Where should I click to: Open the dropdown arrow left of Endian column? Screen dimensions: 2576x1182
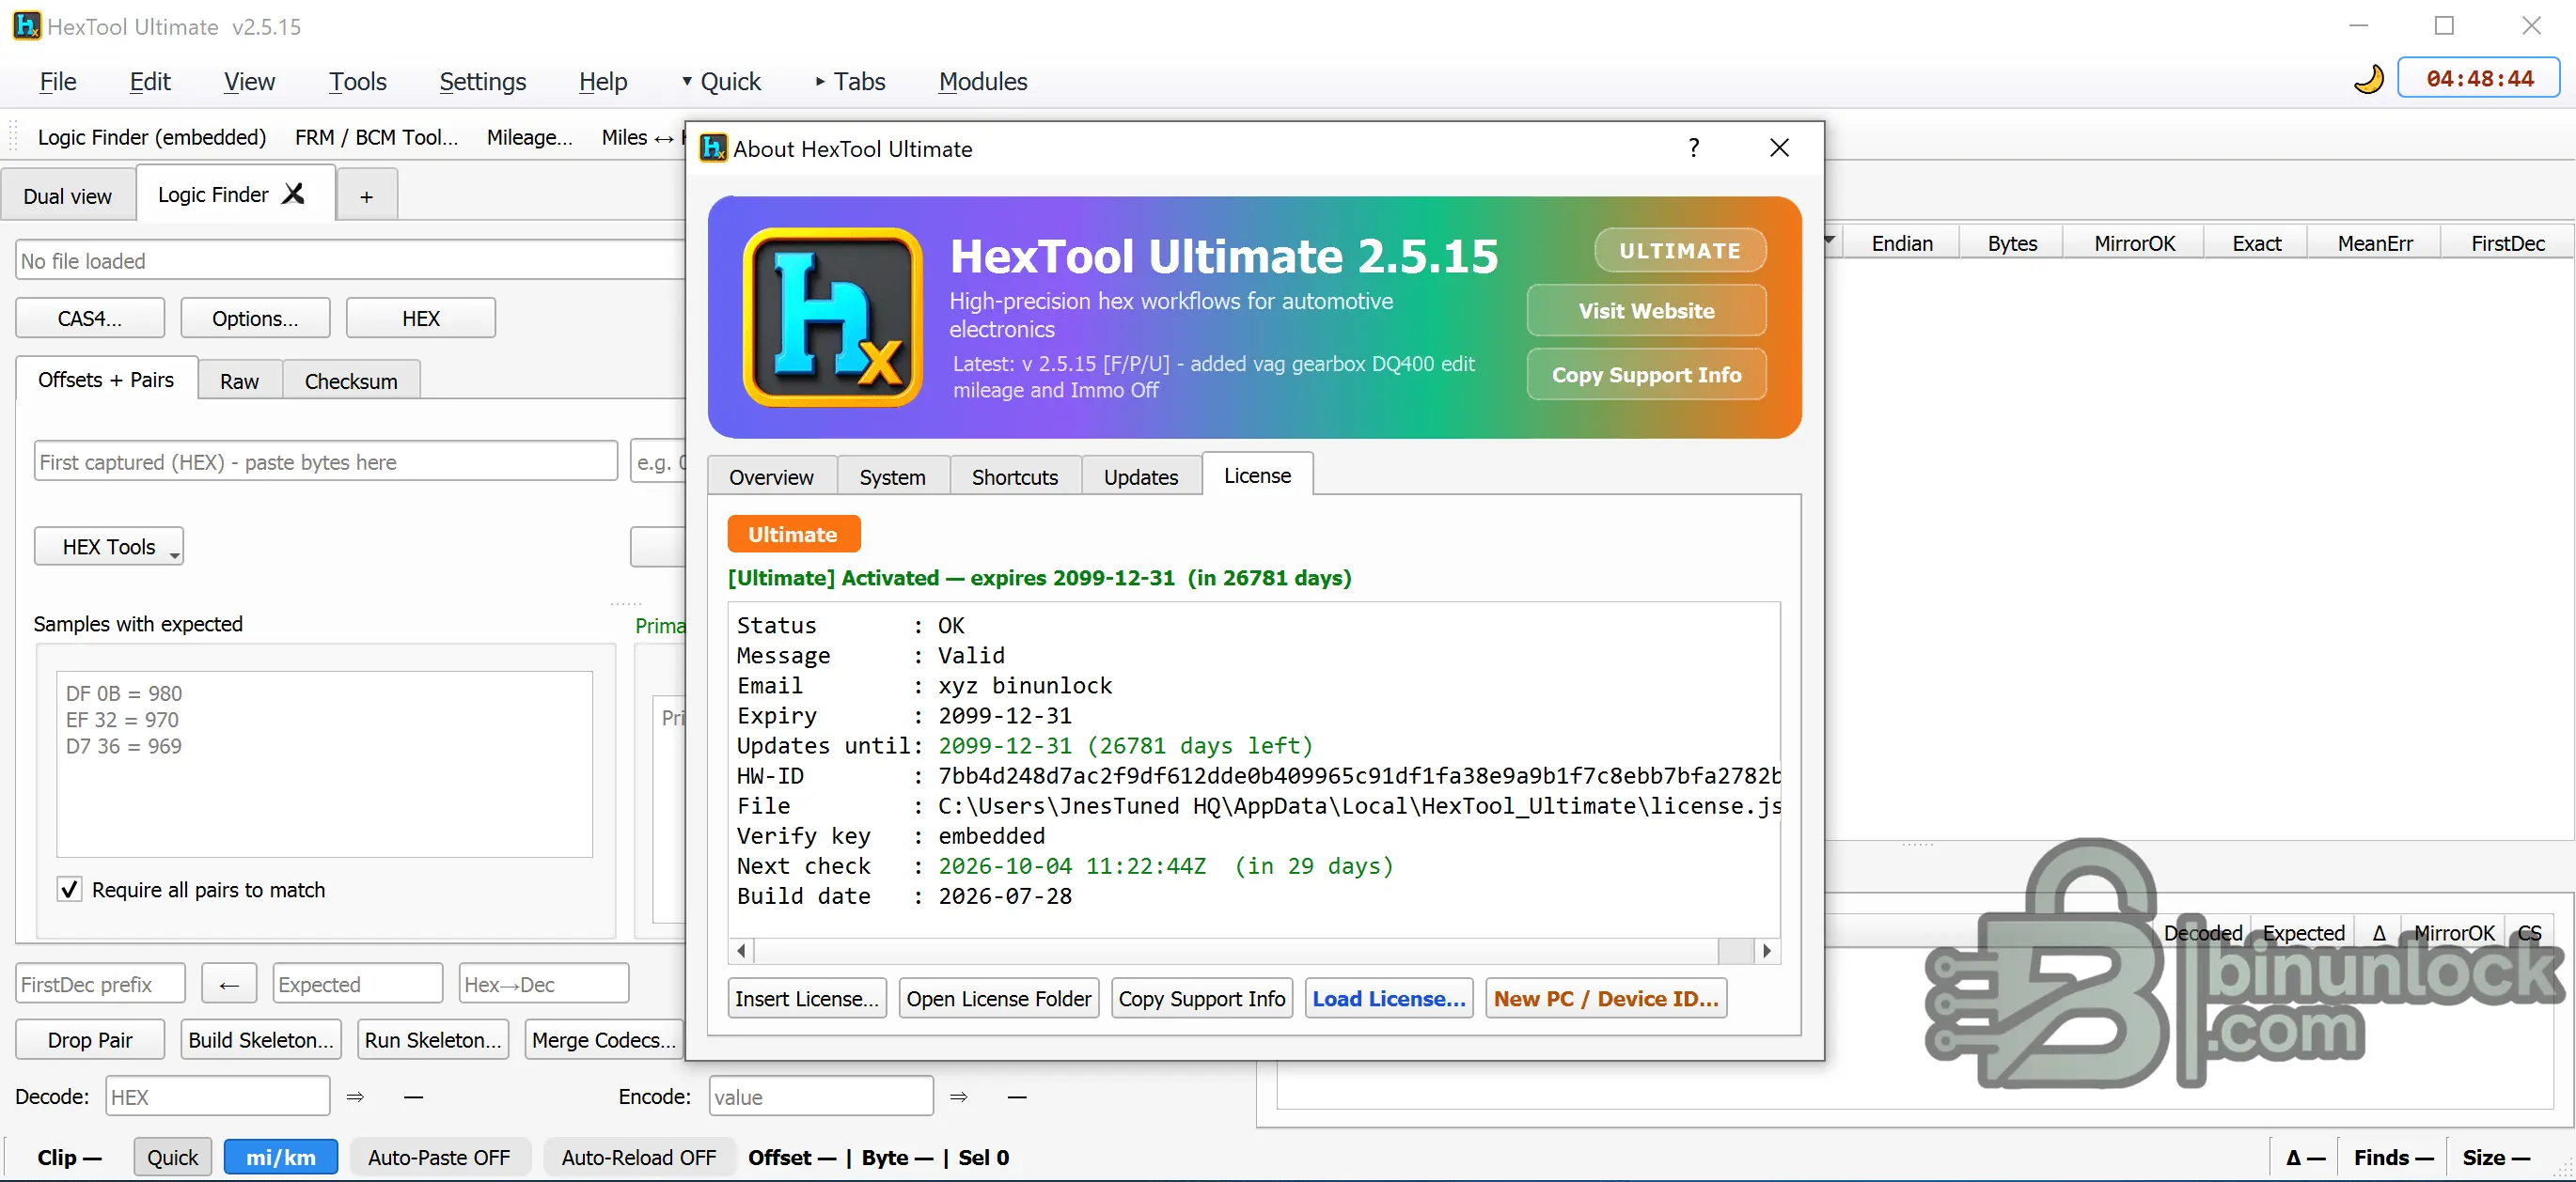[1830, 241]
